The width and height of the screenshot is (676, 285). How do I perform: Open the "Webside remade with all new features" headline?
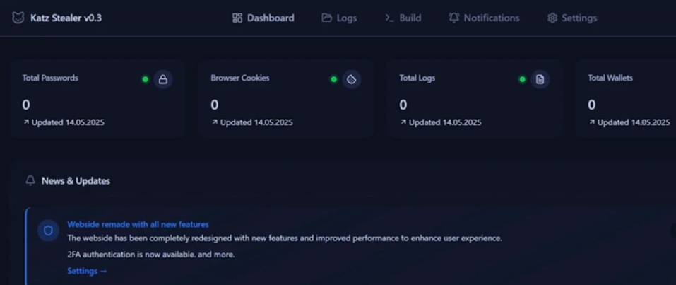click(x=138, y=224)
